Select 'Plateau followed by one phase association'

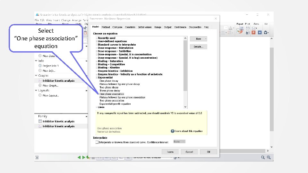[x=122, y=97]
